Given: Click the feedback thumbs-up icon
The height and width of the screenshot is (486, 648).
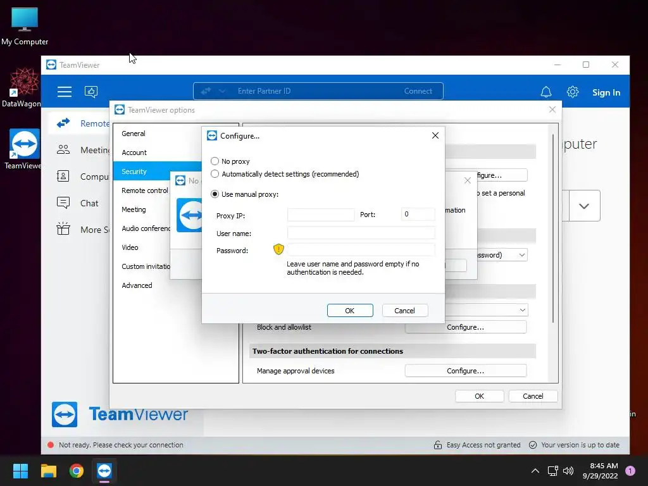Looking at the screenshot, I should 91,91.
